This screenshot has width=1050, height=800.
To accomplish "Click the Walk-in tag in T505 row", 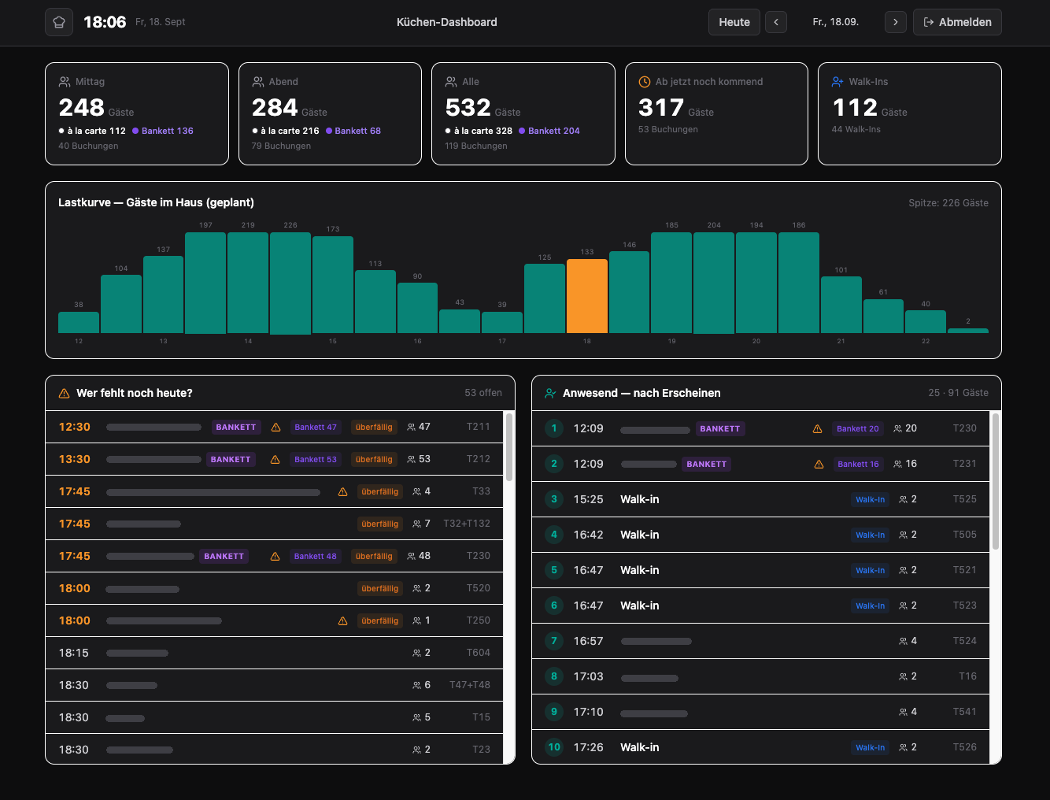I will pos(870,535).
